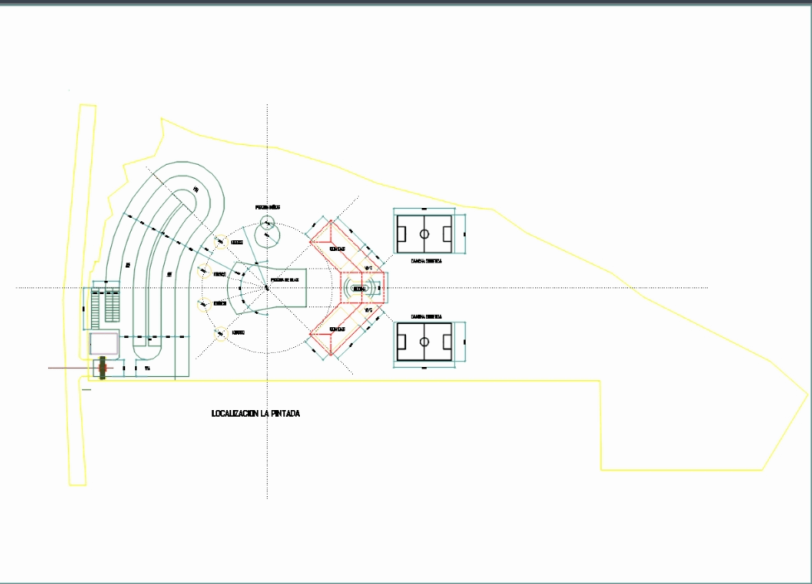
Task: Select the upper soccer field caption label
Action: click(426, 261)
